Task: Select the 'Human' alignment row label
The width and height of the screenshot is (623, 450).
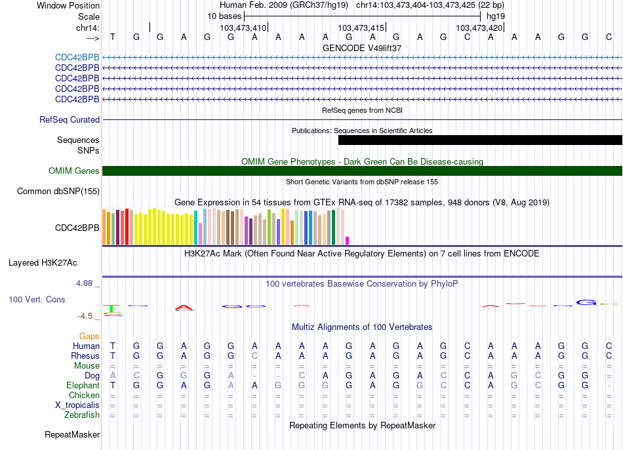Action: [x=86, y=346]
